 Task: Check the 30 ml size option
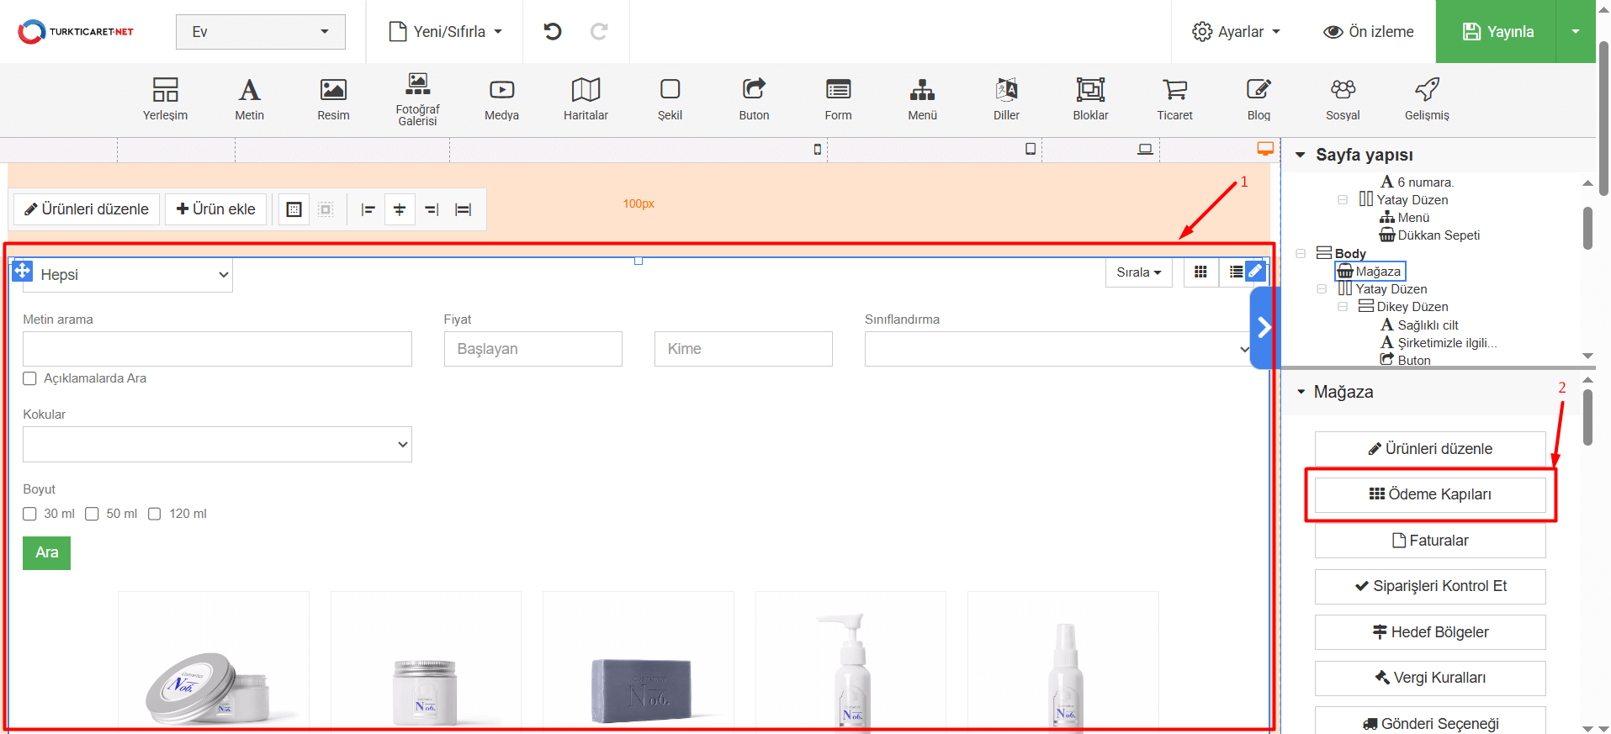pos(30,514)
